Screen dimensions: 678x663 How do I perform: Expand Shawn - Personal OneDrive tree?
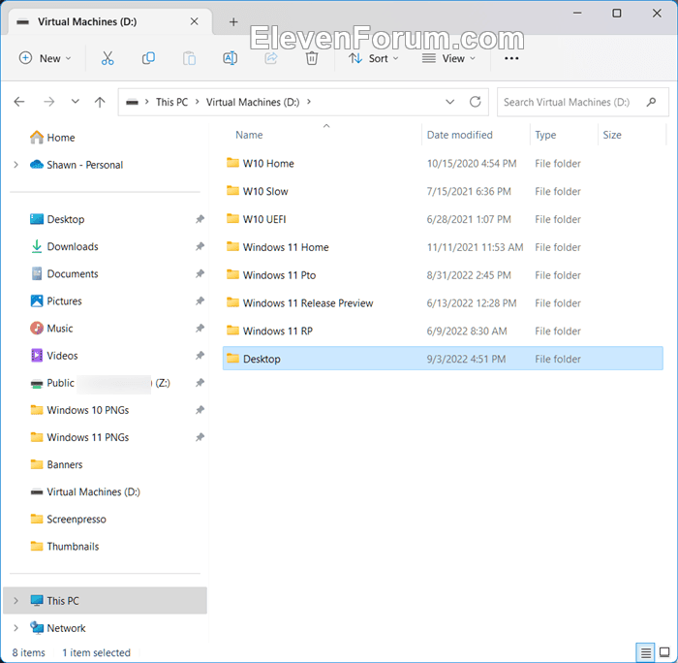[16, 165]
